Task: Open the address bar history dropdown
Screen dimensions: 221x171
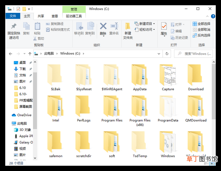Action: click(159, 54)
